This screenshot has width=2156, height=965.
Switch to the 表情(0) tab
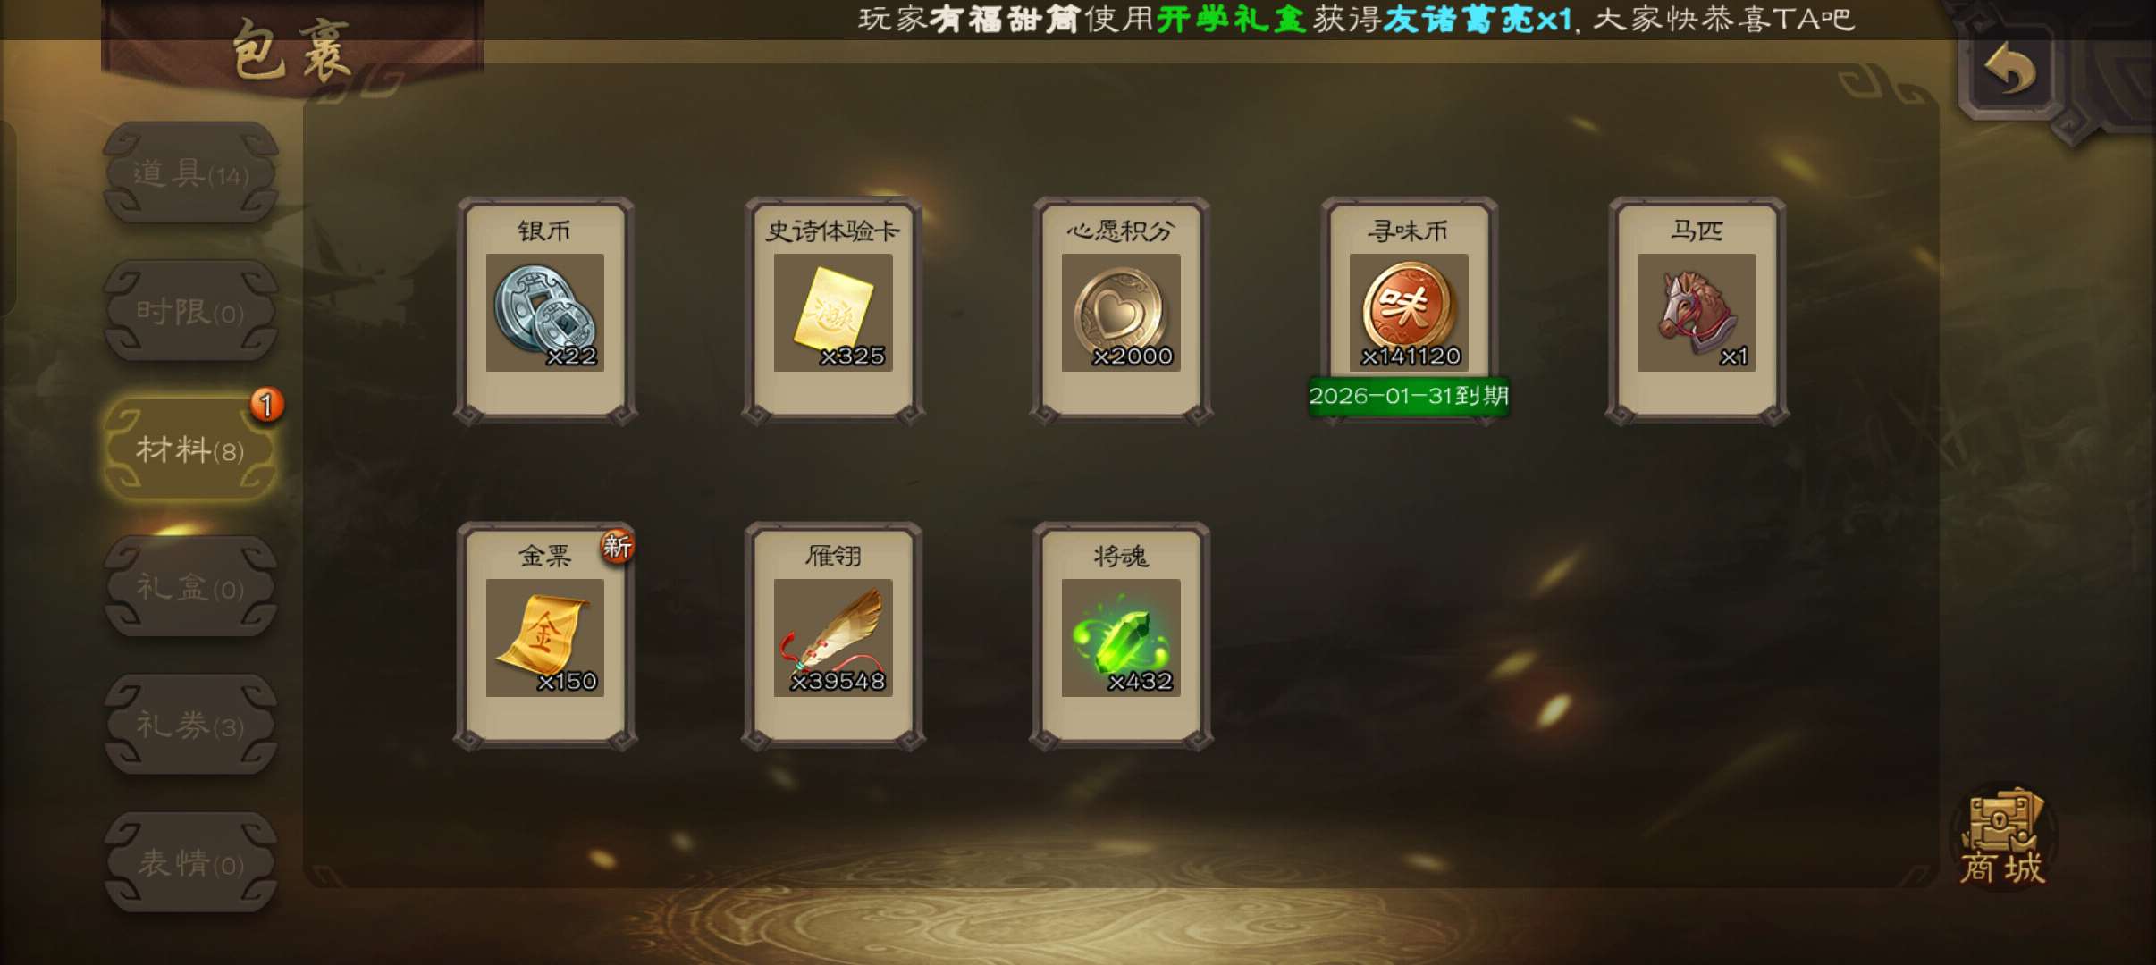pos(189,862)
